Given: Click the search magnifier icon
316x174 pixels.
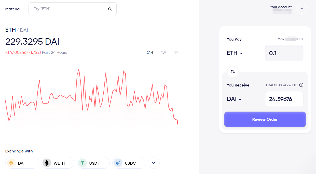Looking at the screenshot, I should 110,9.
